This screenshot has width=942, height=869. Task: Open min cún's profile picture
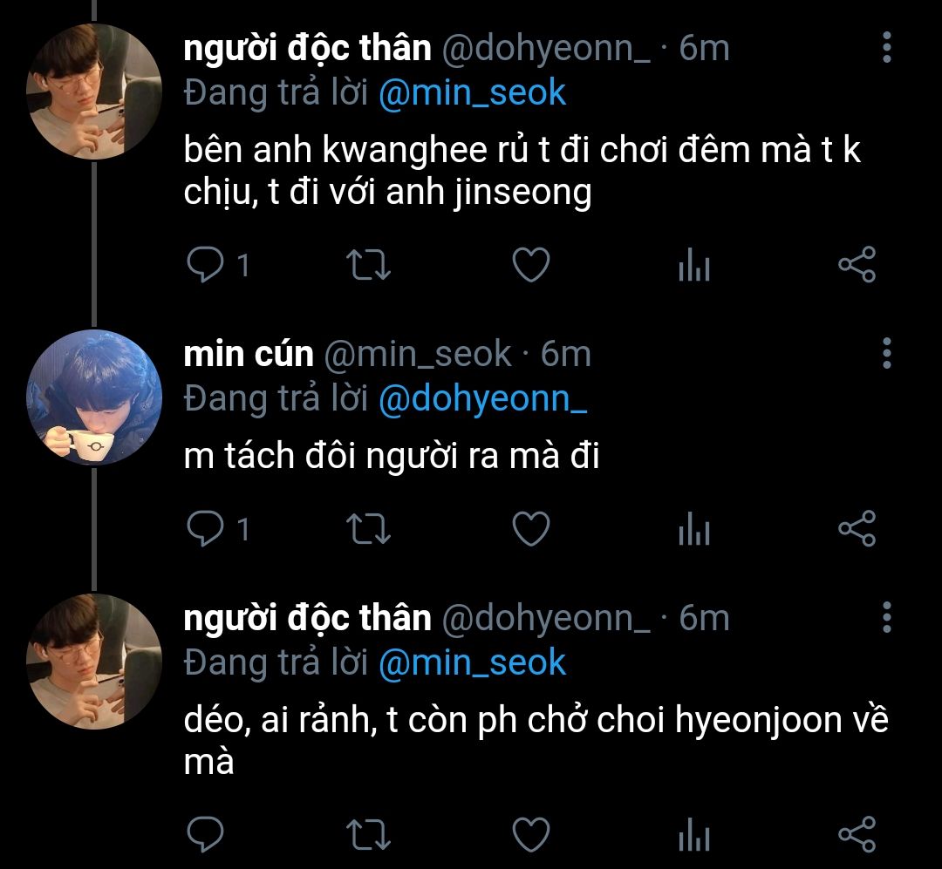[94, 397]
